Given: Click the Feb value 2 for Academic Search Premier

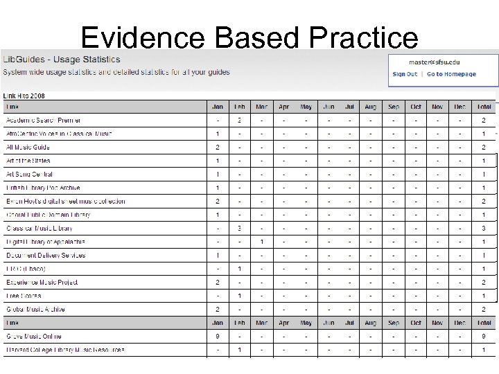Looking at the screenshot, I should coord(239,121).
